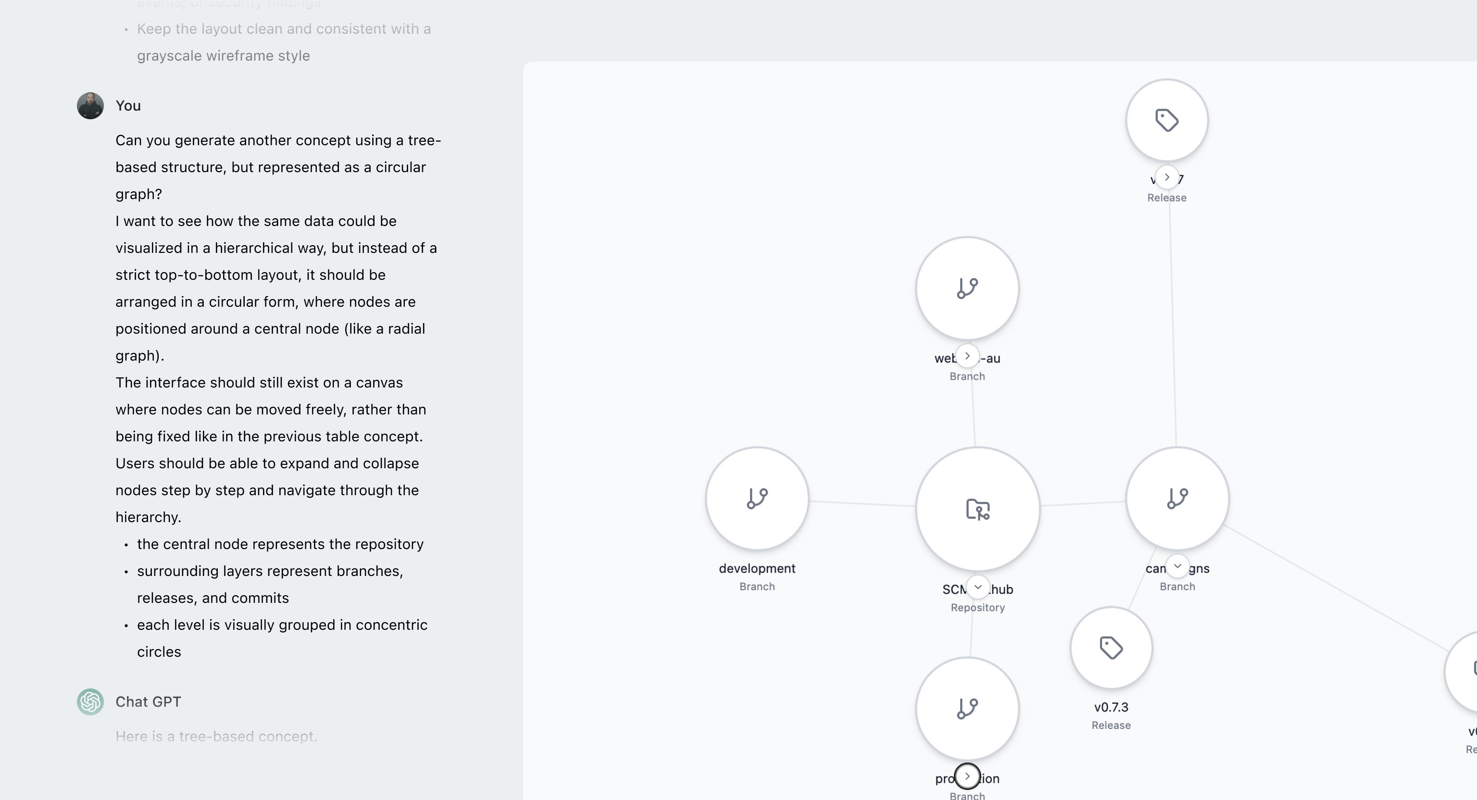Select the development branch node
This screenshot has height=800, width=1477.
(x=757, y=499)
